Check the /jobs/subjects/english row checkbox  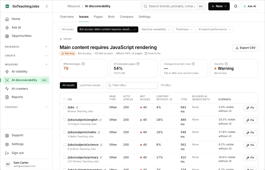pos(65,120)
